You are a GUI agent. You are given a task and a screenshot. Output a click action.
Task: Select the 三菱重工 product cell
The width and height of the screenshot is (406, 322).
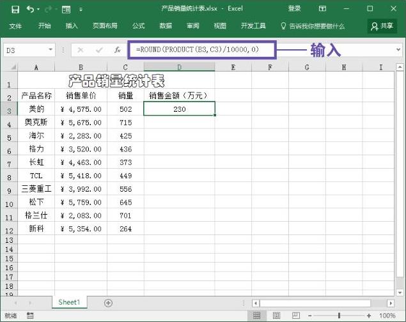[36, 189]
